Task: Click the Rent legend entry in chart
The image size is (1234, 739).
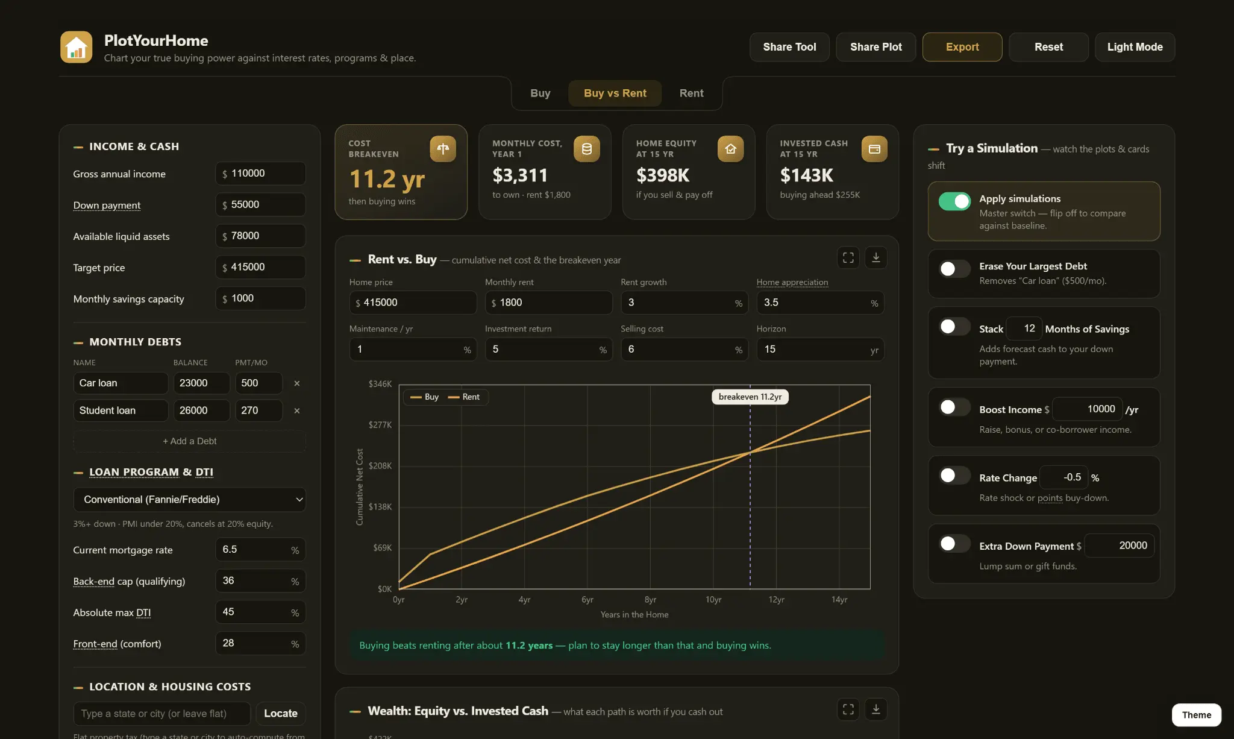Action: point(464,397)
